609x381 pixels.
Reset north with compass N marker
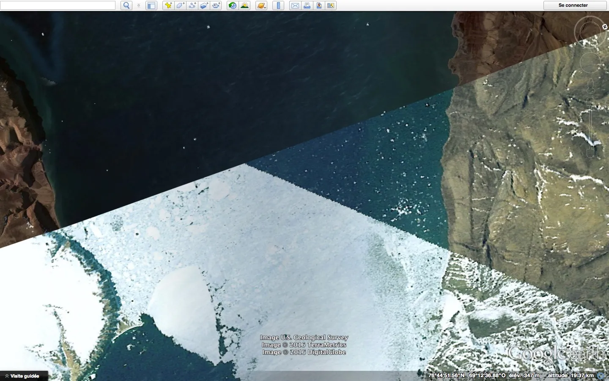(604, 27)
